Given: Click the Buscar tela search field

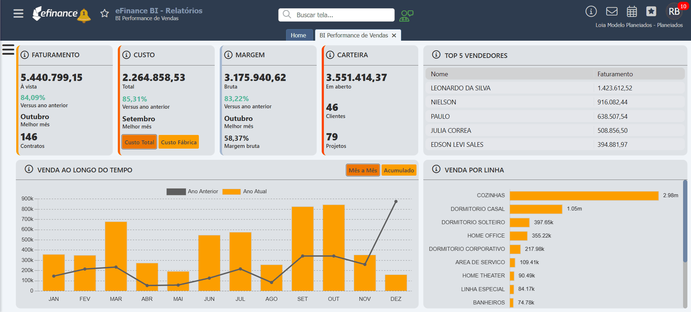Looking at the screenshot, I should tap(336, 15).
